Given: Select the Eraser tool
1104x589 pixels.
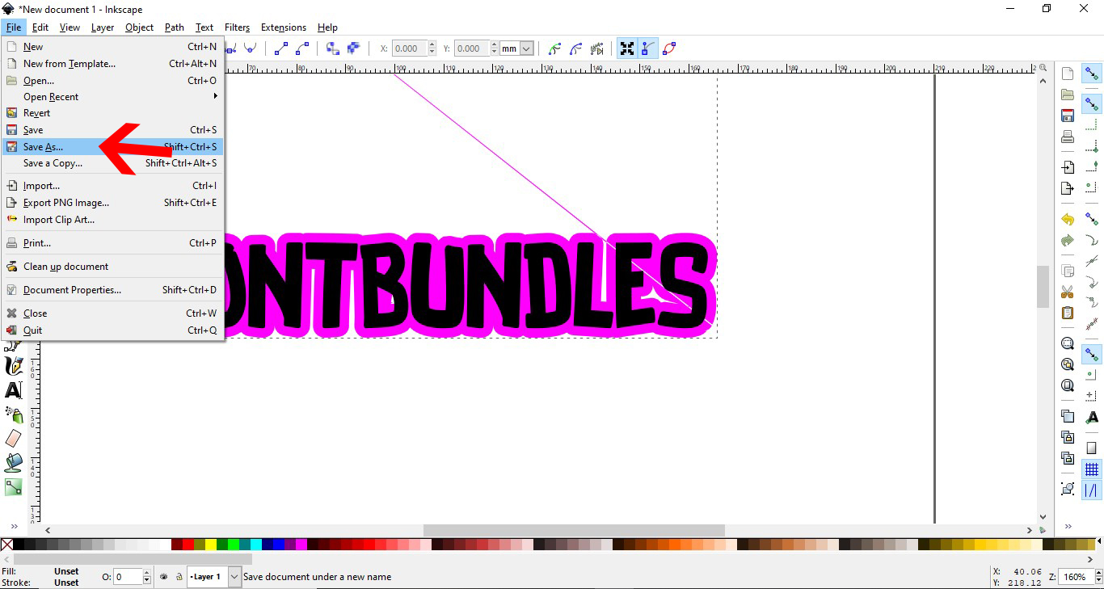Looking at the screenshot, I should point(14,439).
